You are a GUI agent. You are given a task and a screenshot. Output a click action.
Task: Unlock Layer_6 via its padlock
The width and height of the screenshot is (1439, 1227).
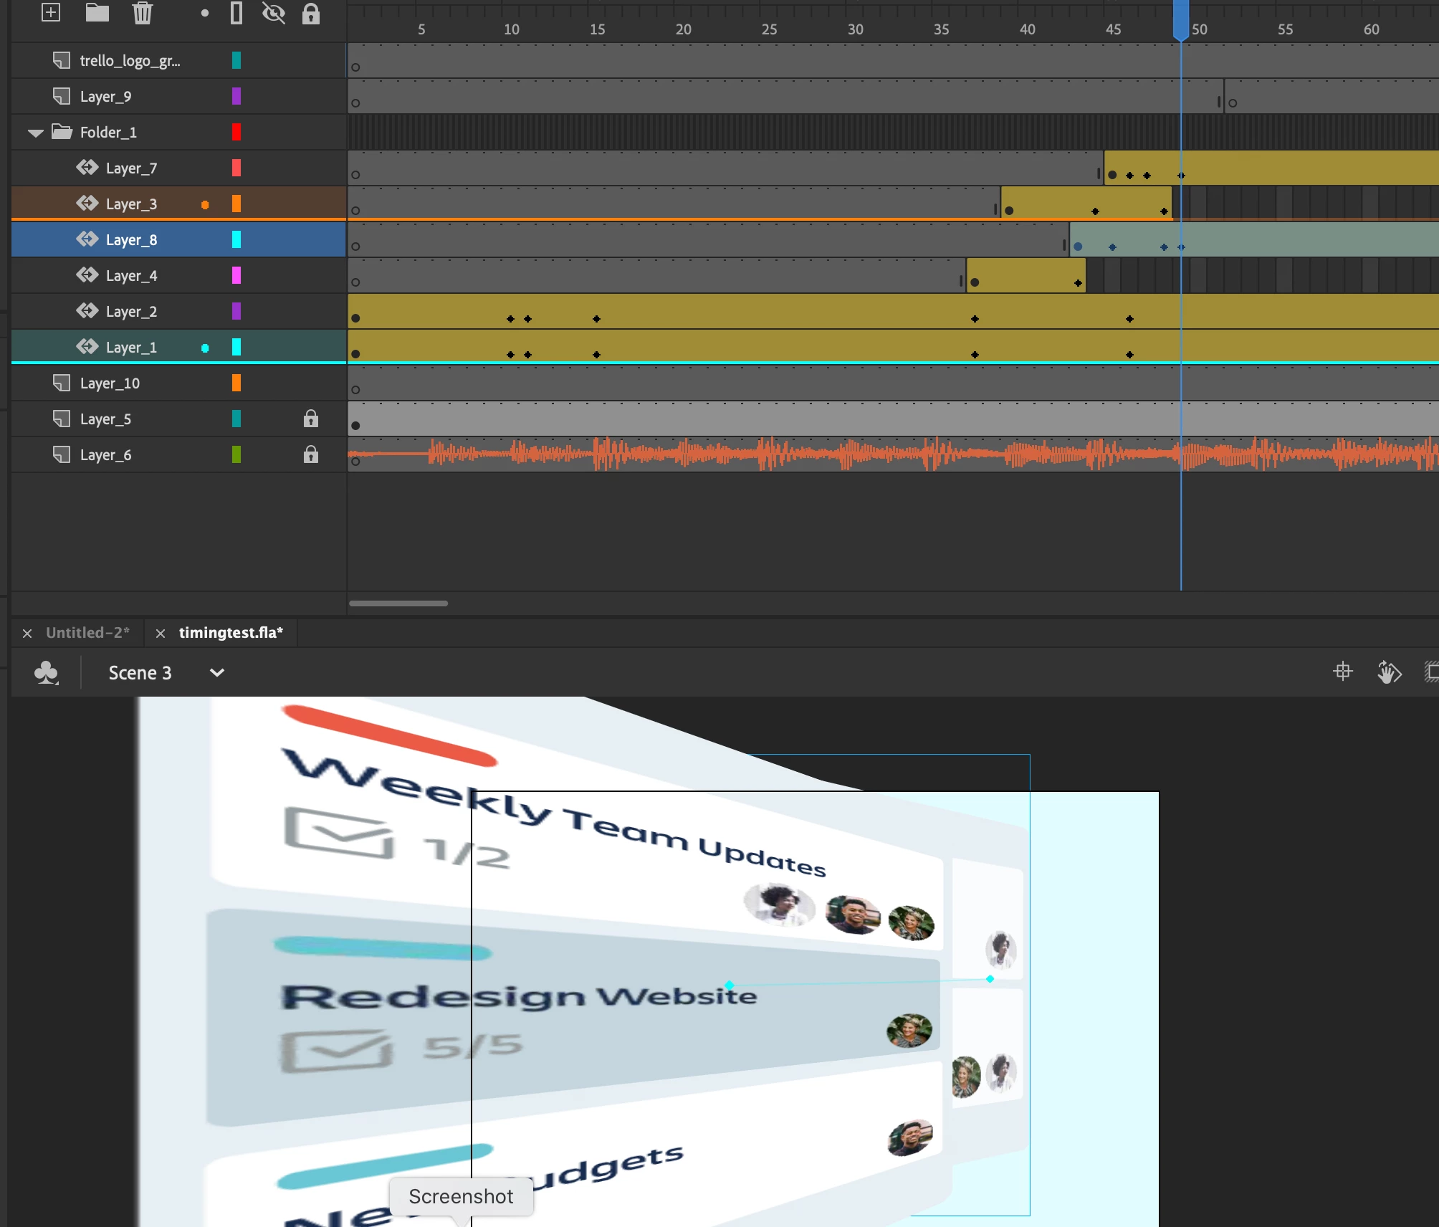(x=310, y=454)
